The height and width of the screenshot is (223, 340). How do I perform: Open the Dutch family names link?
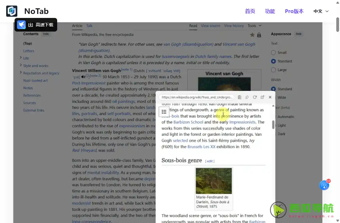(213, 56)
